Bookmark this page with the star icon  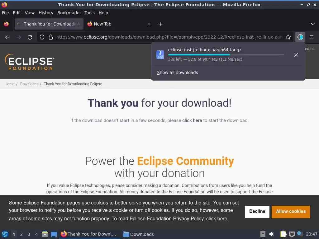(x=288, y=37)
